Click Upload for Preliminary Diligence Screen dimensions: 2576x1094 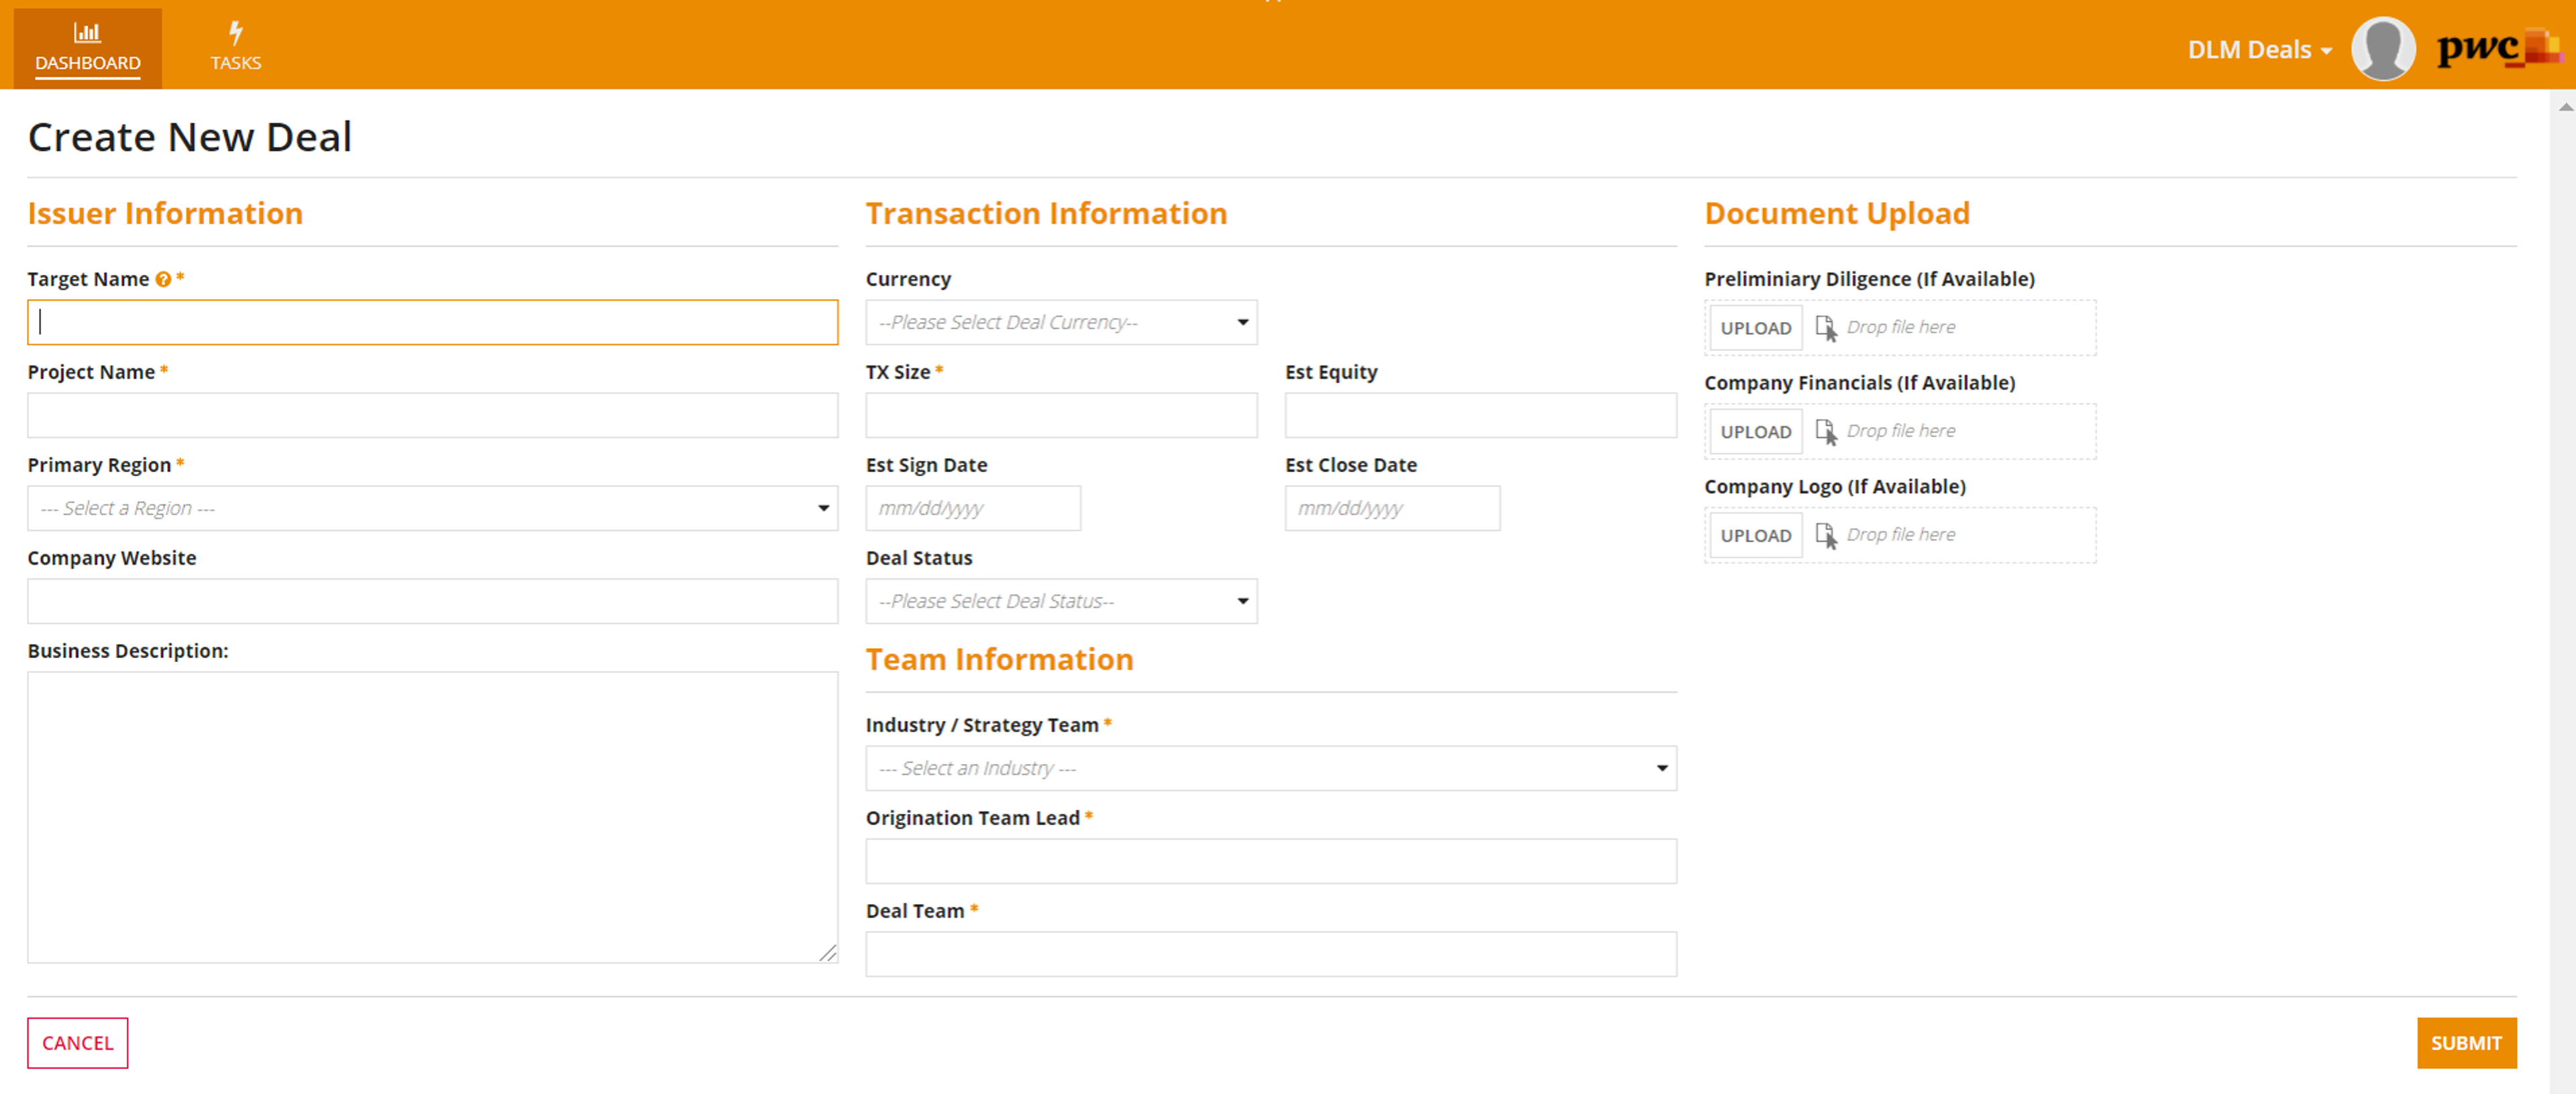pos(1756,328)
